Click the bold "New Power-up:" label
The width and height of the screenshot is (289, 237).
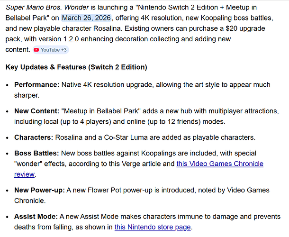(x=39, y=190)
